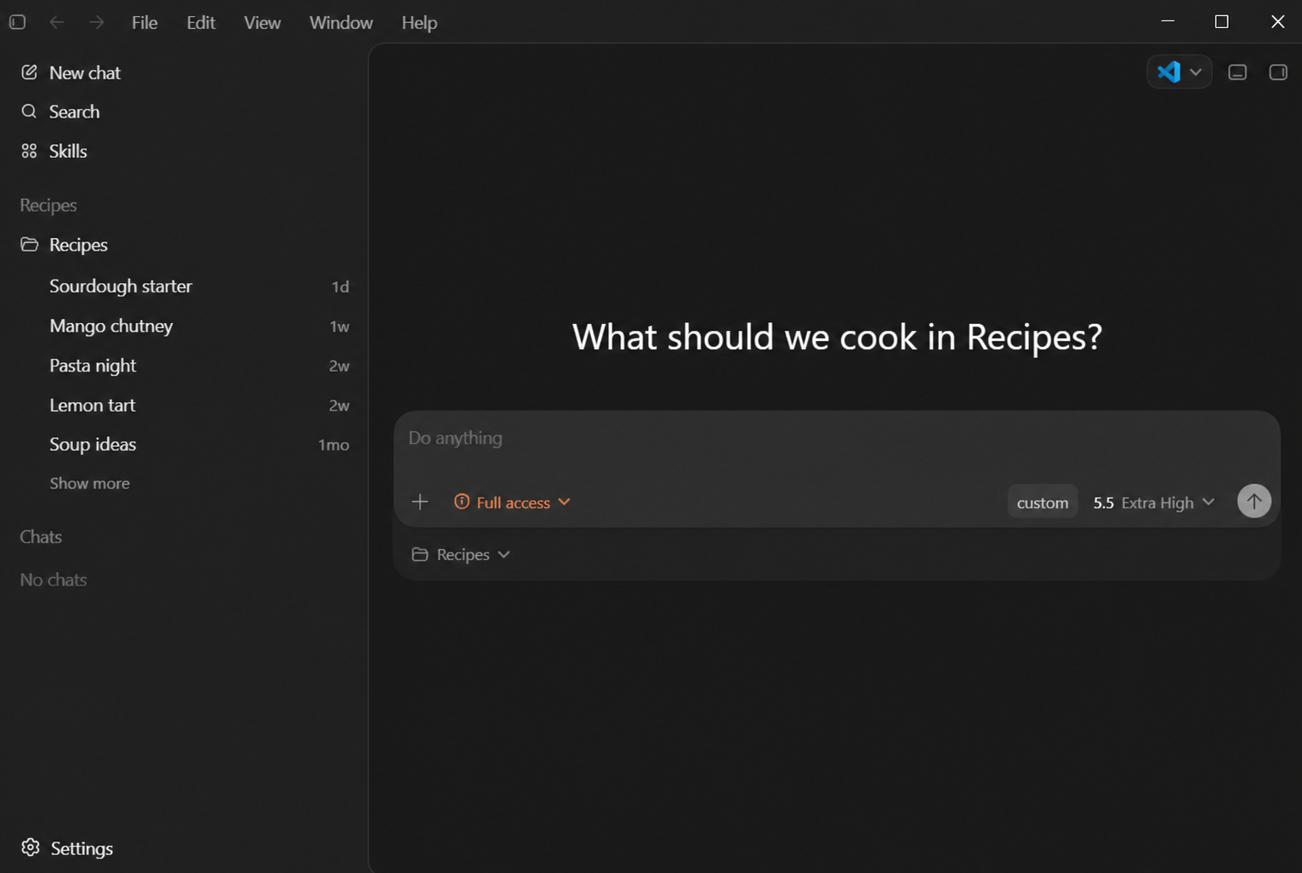Open Search in the sidebar
Image resolution: width=1302 pixels, height=873 pixels.
tap(60, 112)
